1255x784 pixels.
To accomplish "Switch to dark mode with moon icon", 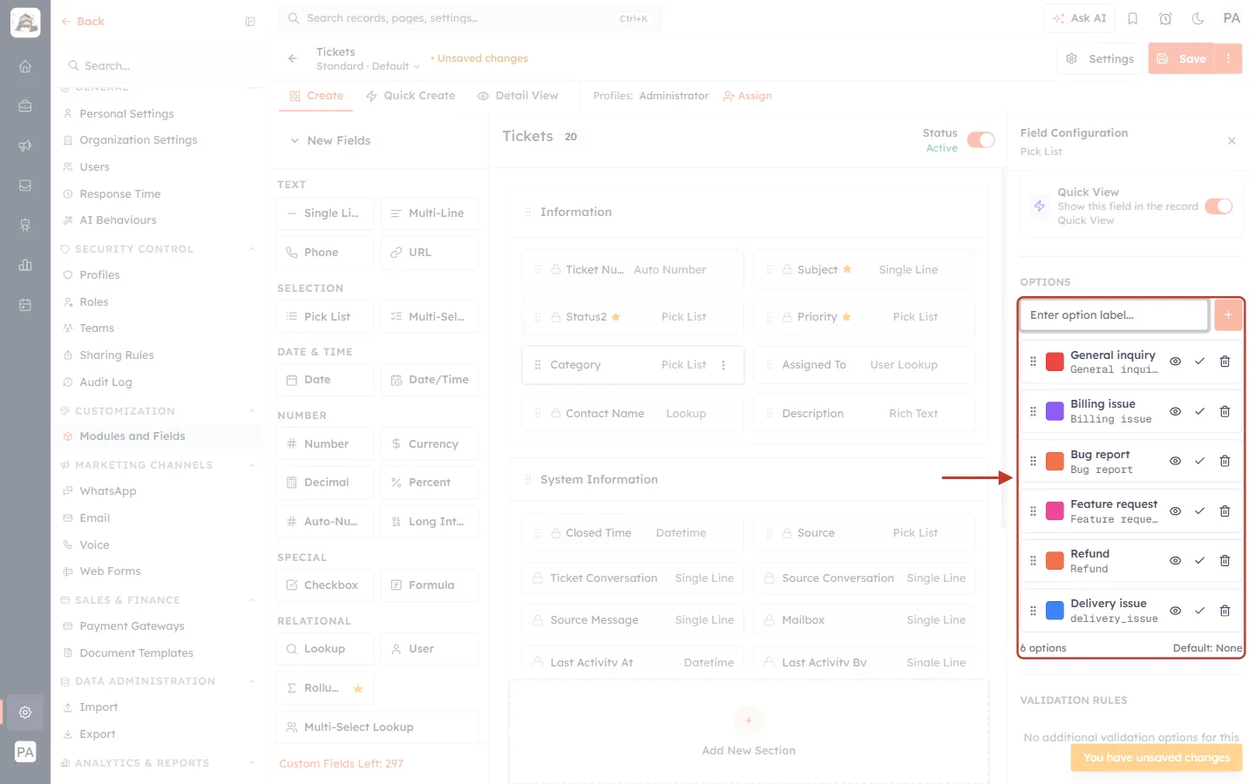I will click(1198, 18).
